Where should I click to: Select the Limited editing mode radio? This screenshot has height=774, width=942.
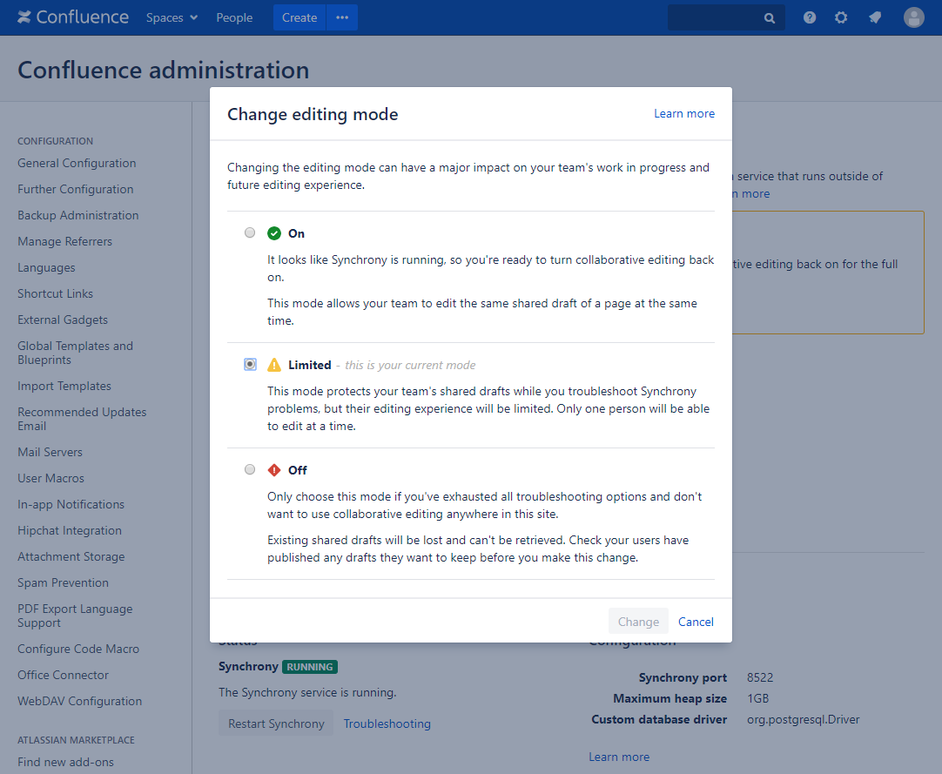point(250,364)
